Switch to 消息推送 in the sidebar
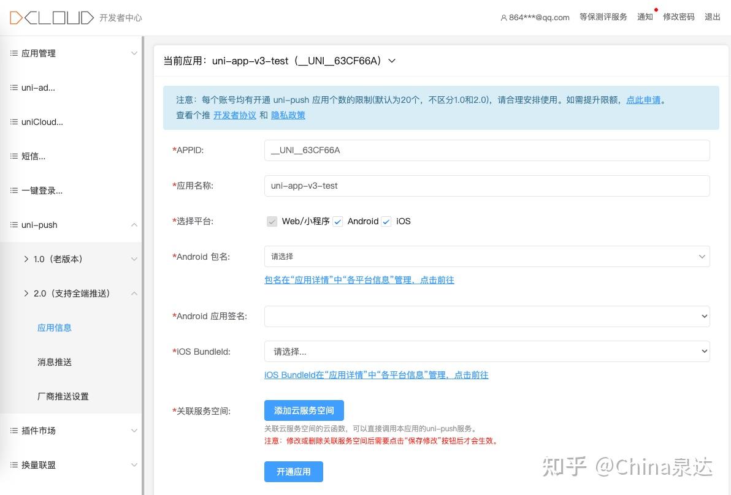Screen dimensions: 731x495 tap(54, 362)
